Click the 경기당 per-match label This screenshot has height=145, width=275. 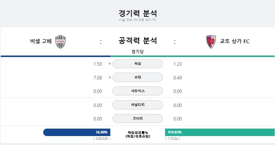(137, 51)
